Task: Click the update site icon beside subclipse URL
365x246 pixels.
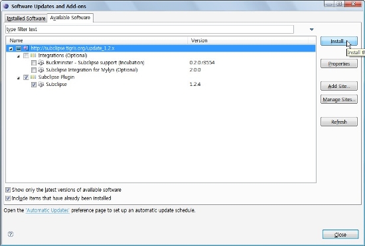Action: pyautogui.click(x=26, y=48)
